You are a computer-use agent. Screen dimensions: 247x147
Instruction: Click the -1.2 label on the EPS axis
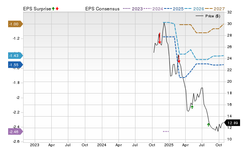tap(16, 38)
